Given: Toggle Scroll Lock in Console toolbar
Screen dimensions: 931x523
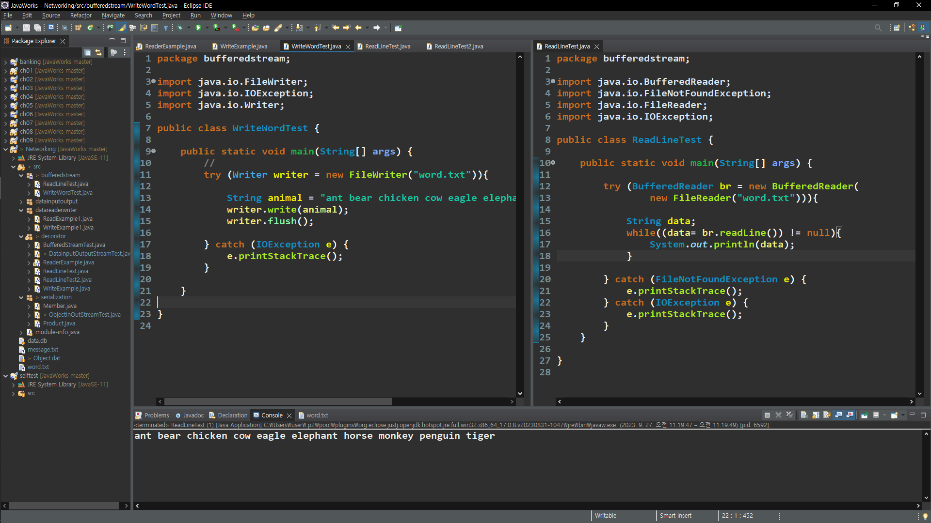Looking at the screenshot, I should pos(816,415).
